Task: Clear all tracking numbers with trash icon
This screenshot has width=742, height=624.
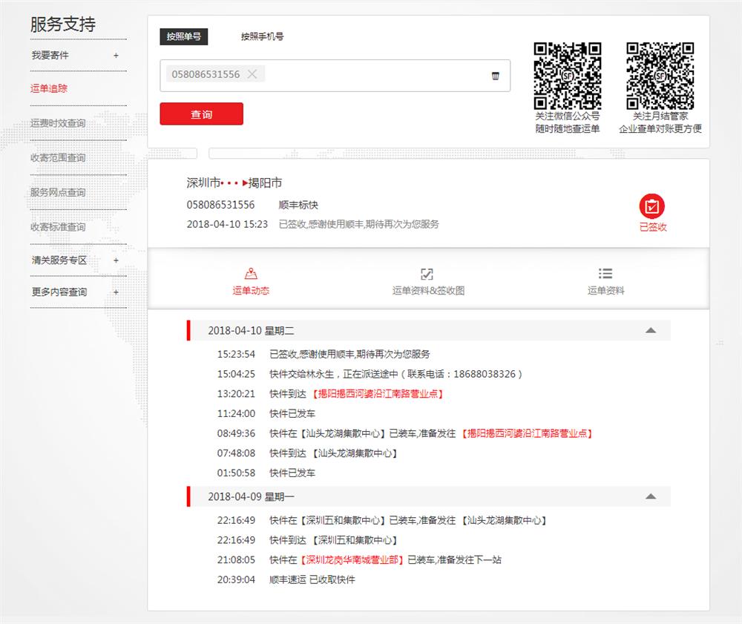Action: (x=496, y=76)
